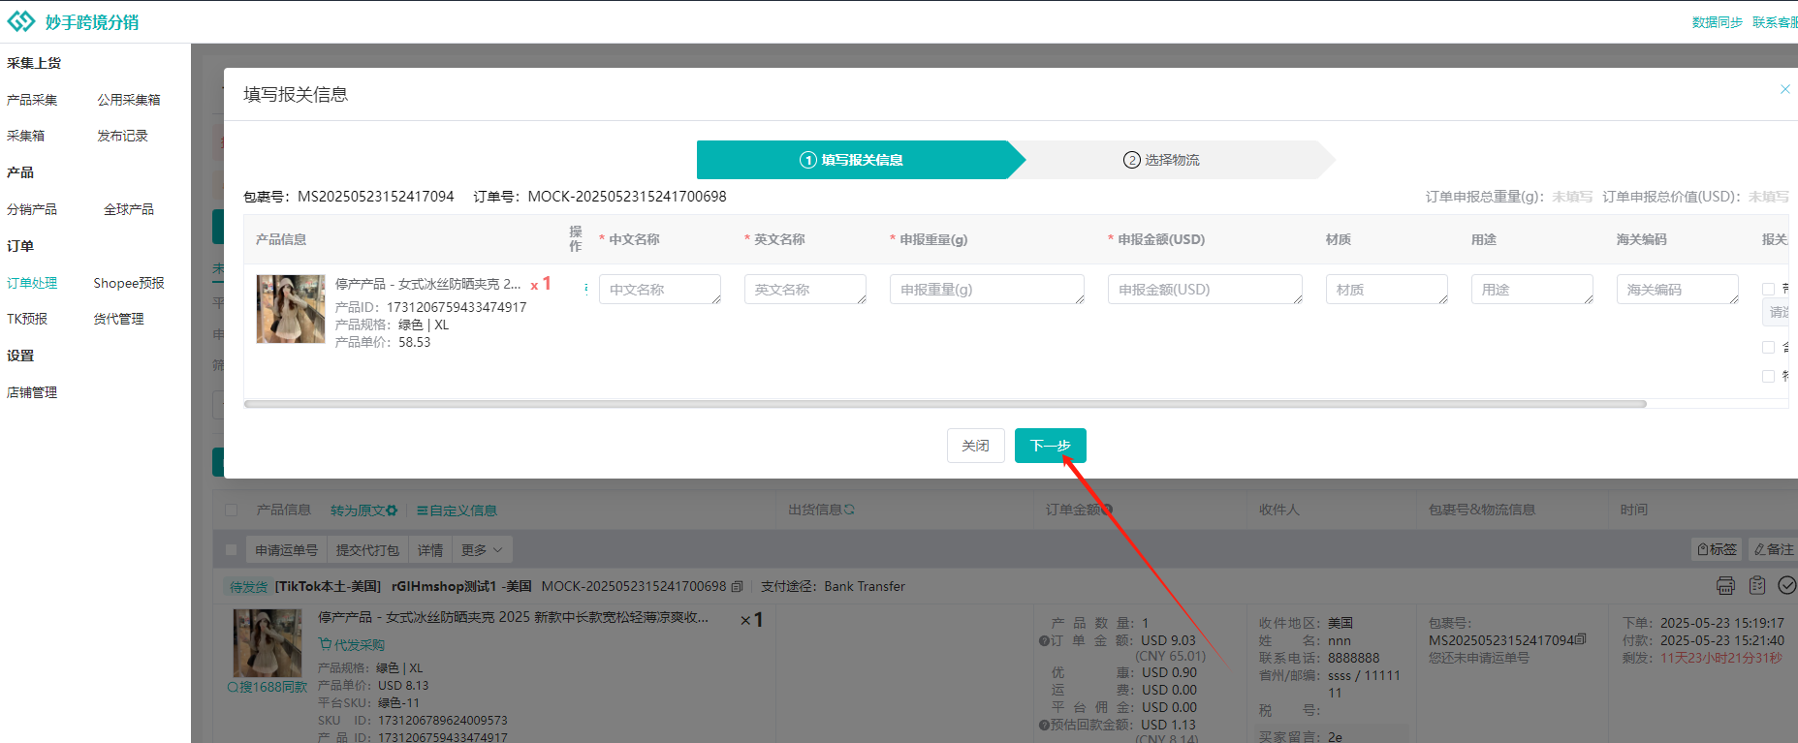Image resolution: width=1798 pixels, height=743 pixels.
Task: Open 采集箱 in the sidebar
Action: (26, 136)
